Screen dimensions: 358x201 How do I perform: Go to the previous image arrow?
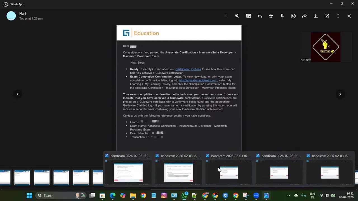[18, 94]
